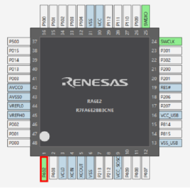Select pin 36 labeled P100
Image resolution: width=190 pixels, height=188 pixels.
[x=44, y=16]
